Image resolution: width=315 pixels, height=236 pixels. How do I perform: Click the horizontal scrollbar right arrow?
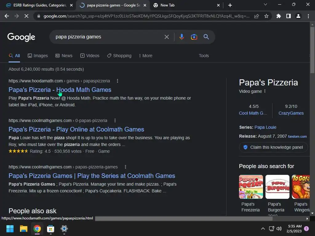coord(307,218)
